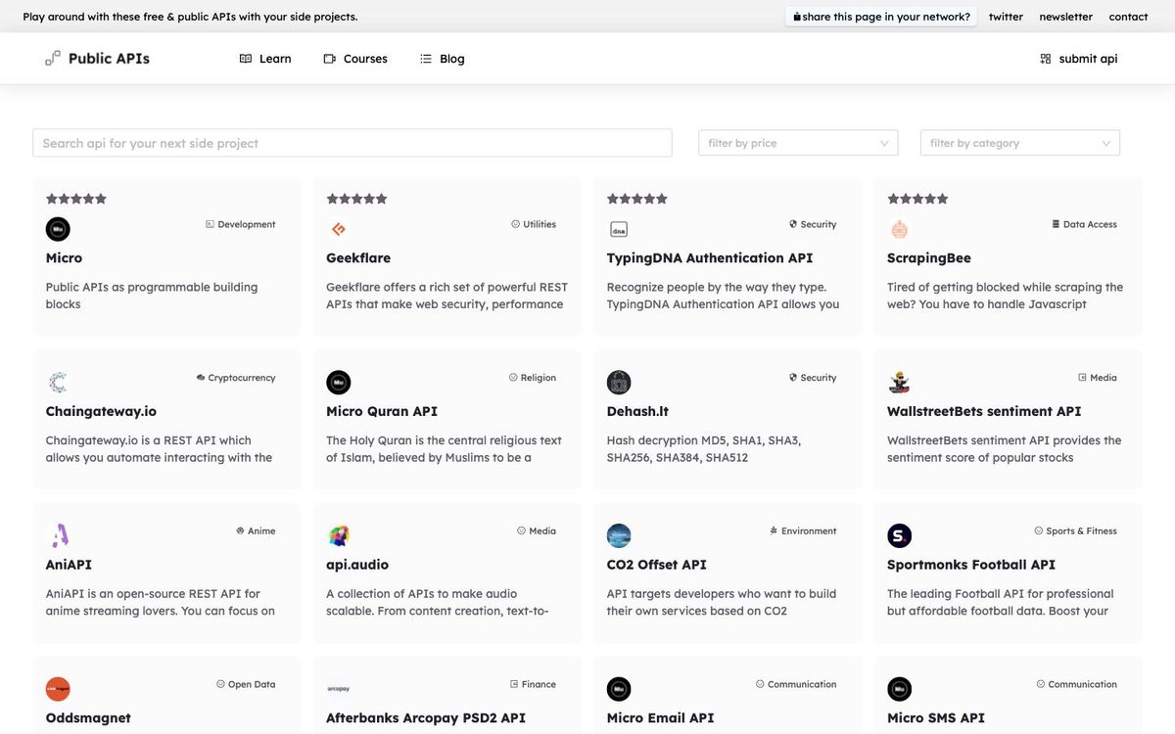The width and height of the screenshot is (1175, 734).
Task: Click the Chaingateway.io logo icon
Action: (58, 383)
